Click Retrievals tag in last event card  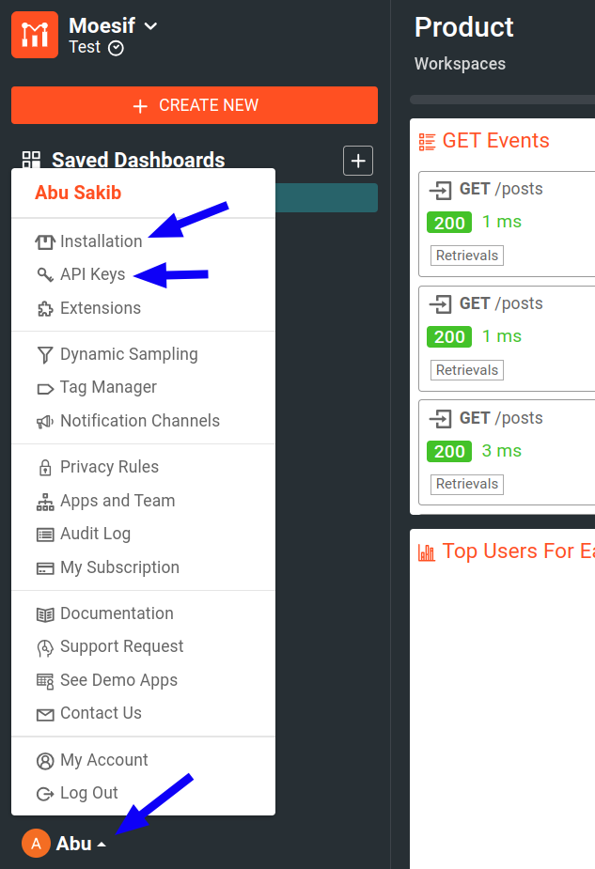click(467, 484)
